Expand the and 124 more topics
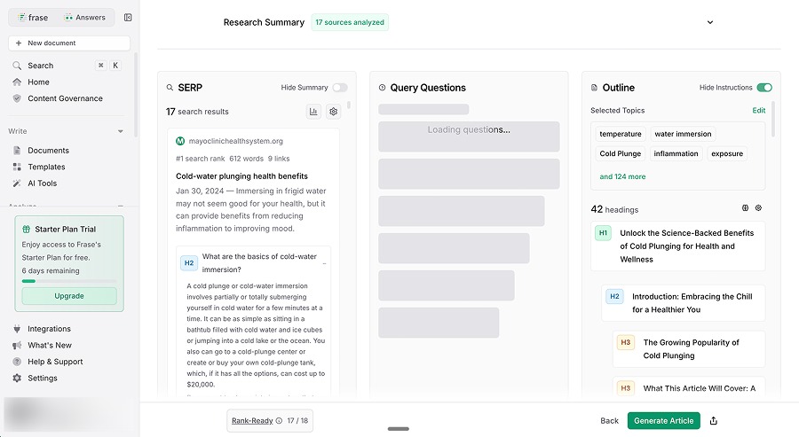 pos(622,176)
